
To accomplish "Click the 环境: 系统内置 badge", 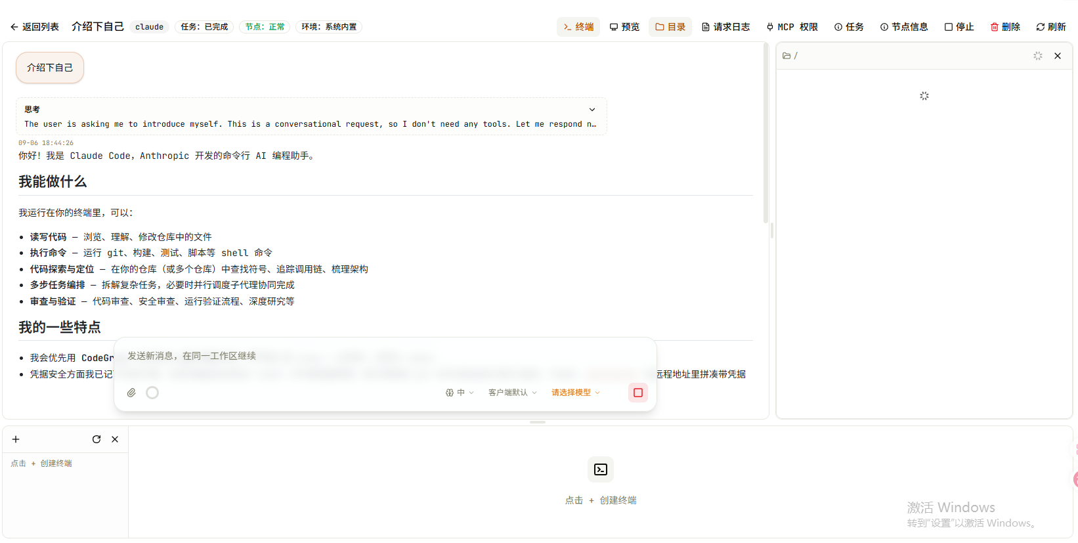I will pyautogui.click(x=329, y=27).
